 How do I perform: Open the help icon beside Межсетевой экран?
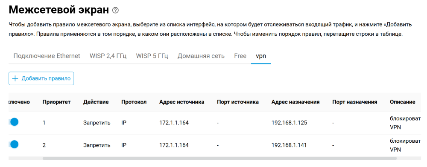pos(115,11)
